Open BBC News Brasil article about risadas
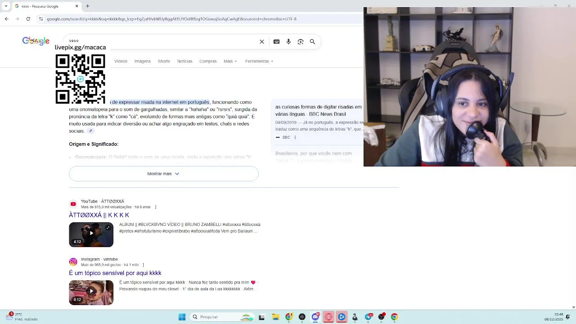Image resolution: width=576 pixels, height=324 pixels. click(x=319, y=111)
